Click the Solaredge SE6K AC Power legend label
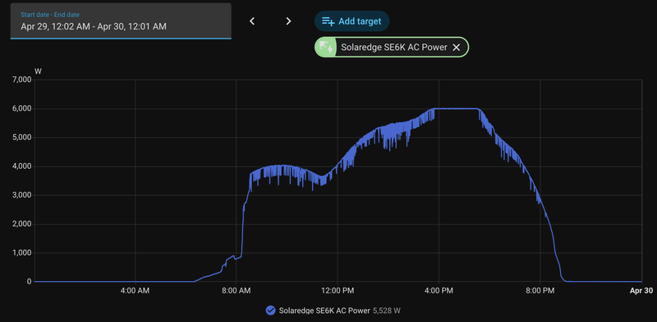This screenshot has width=657, height=322. pyautogui.click(x=324, y=311)
